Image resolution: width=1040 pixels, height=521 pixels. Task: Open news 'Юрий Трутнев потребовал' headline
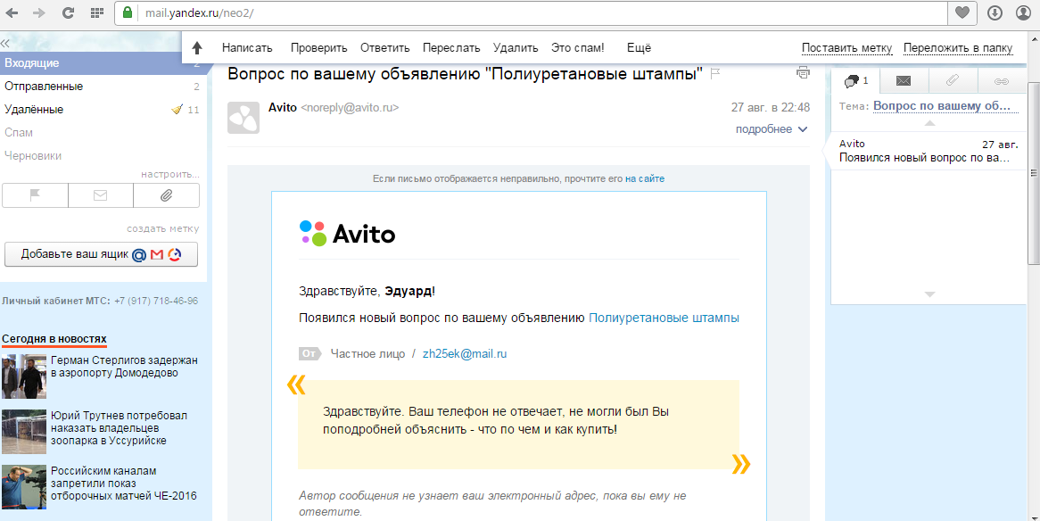coord(119,428)
